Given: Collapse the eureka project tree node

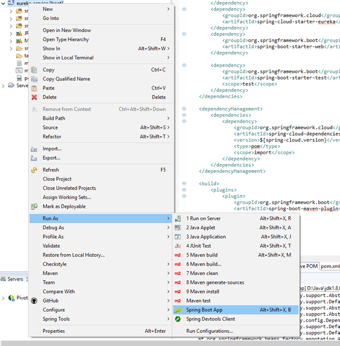Looking at the screenshot, I should tap(3, 3).
